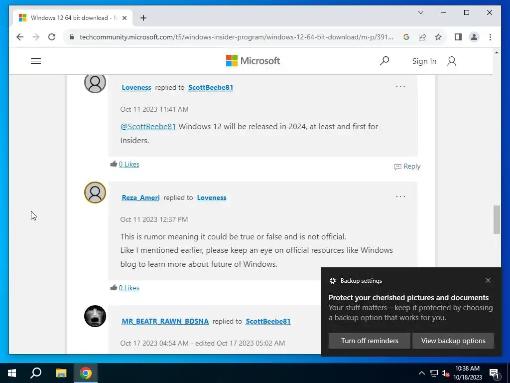The image size is (510, 383).
Task: Open the Chrome profile avatar
Action: 474,37
